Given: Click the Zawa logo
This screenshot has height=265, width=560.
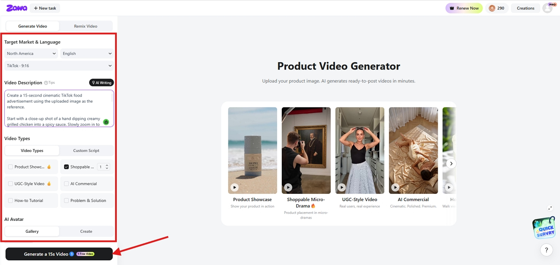Looking at the screenshot, I should pos(17,8).
